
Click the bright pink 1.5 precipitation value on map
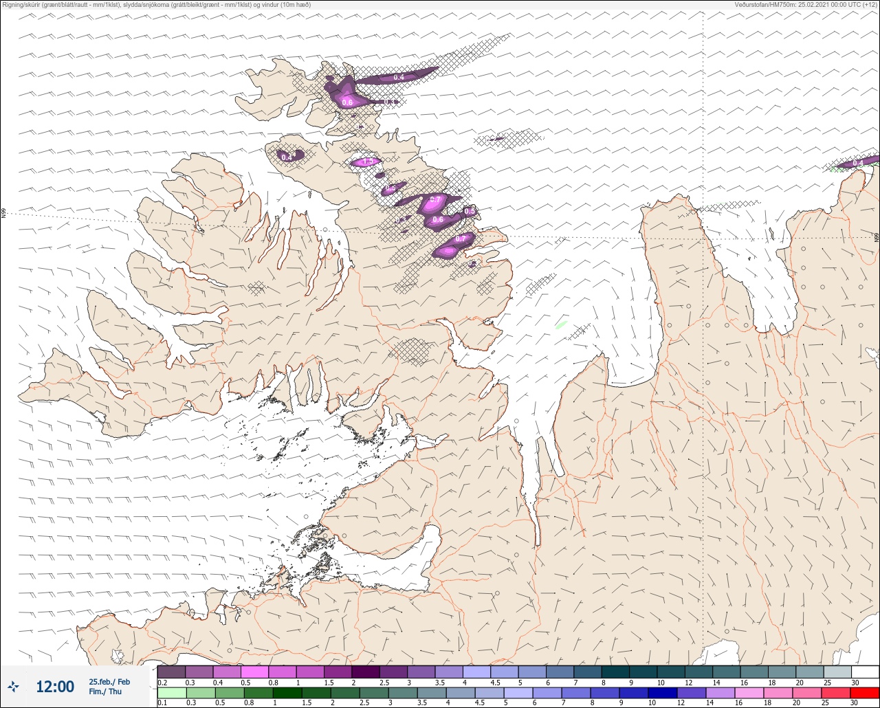[x=368, y=162]
